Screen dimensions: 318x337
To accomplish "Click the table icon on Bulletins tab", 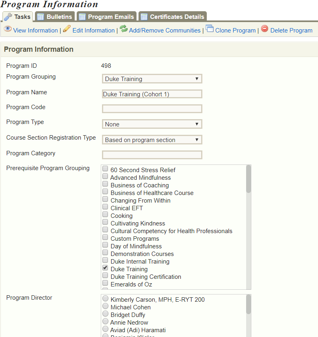I will [x=41, y=17].
